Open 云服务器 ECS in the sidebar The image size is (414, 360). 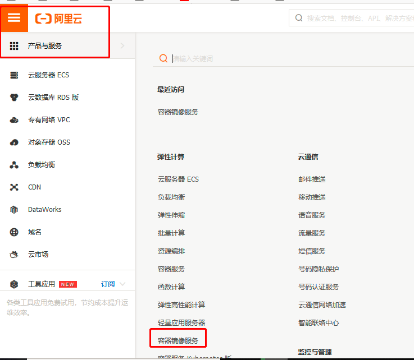[x=48, y=75]
